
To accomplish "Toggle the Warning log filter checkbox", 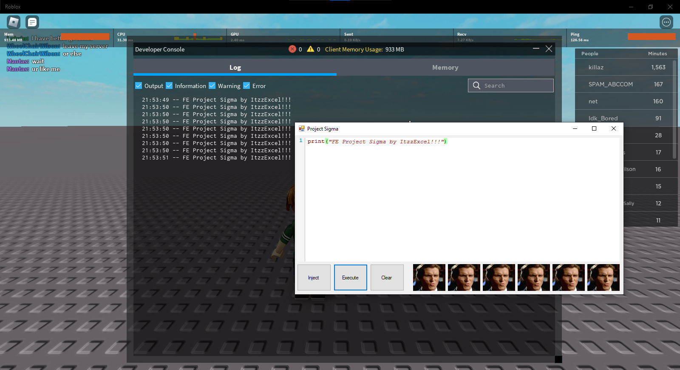I will 212,85.
